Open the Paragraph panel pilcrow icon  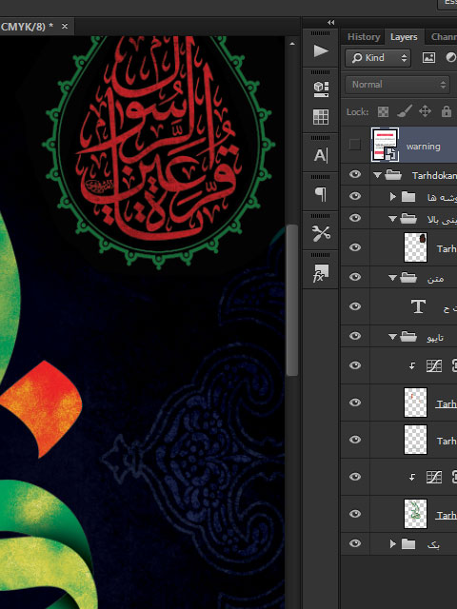tap(321, 194)
